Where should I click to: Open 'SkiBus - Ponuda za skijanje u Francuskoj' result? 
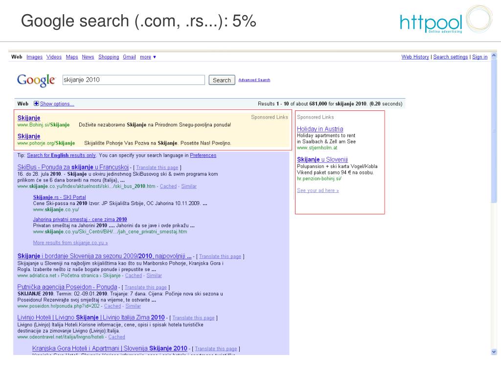coord(73,167)
